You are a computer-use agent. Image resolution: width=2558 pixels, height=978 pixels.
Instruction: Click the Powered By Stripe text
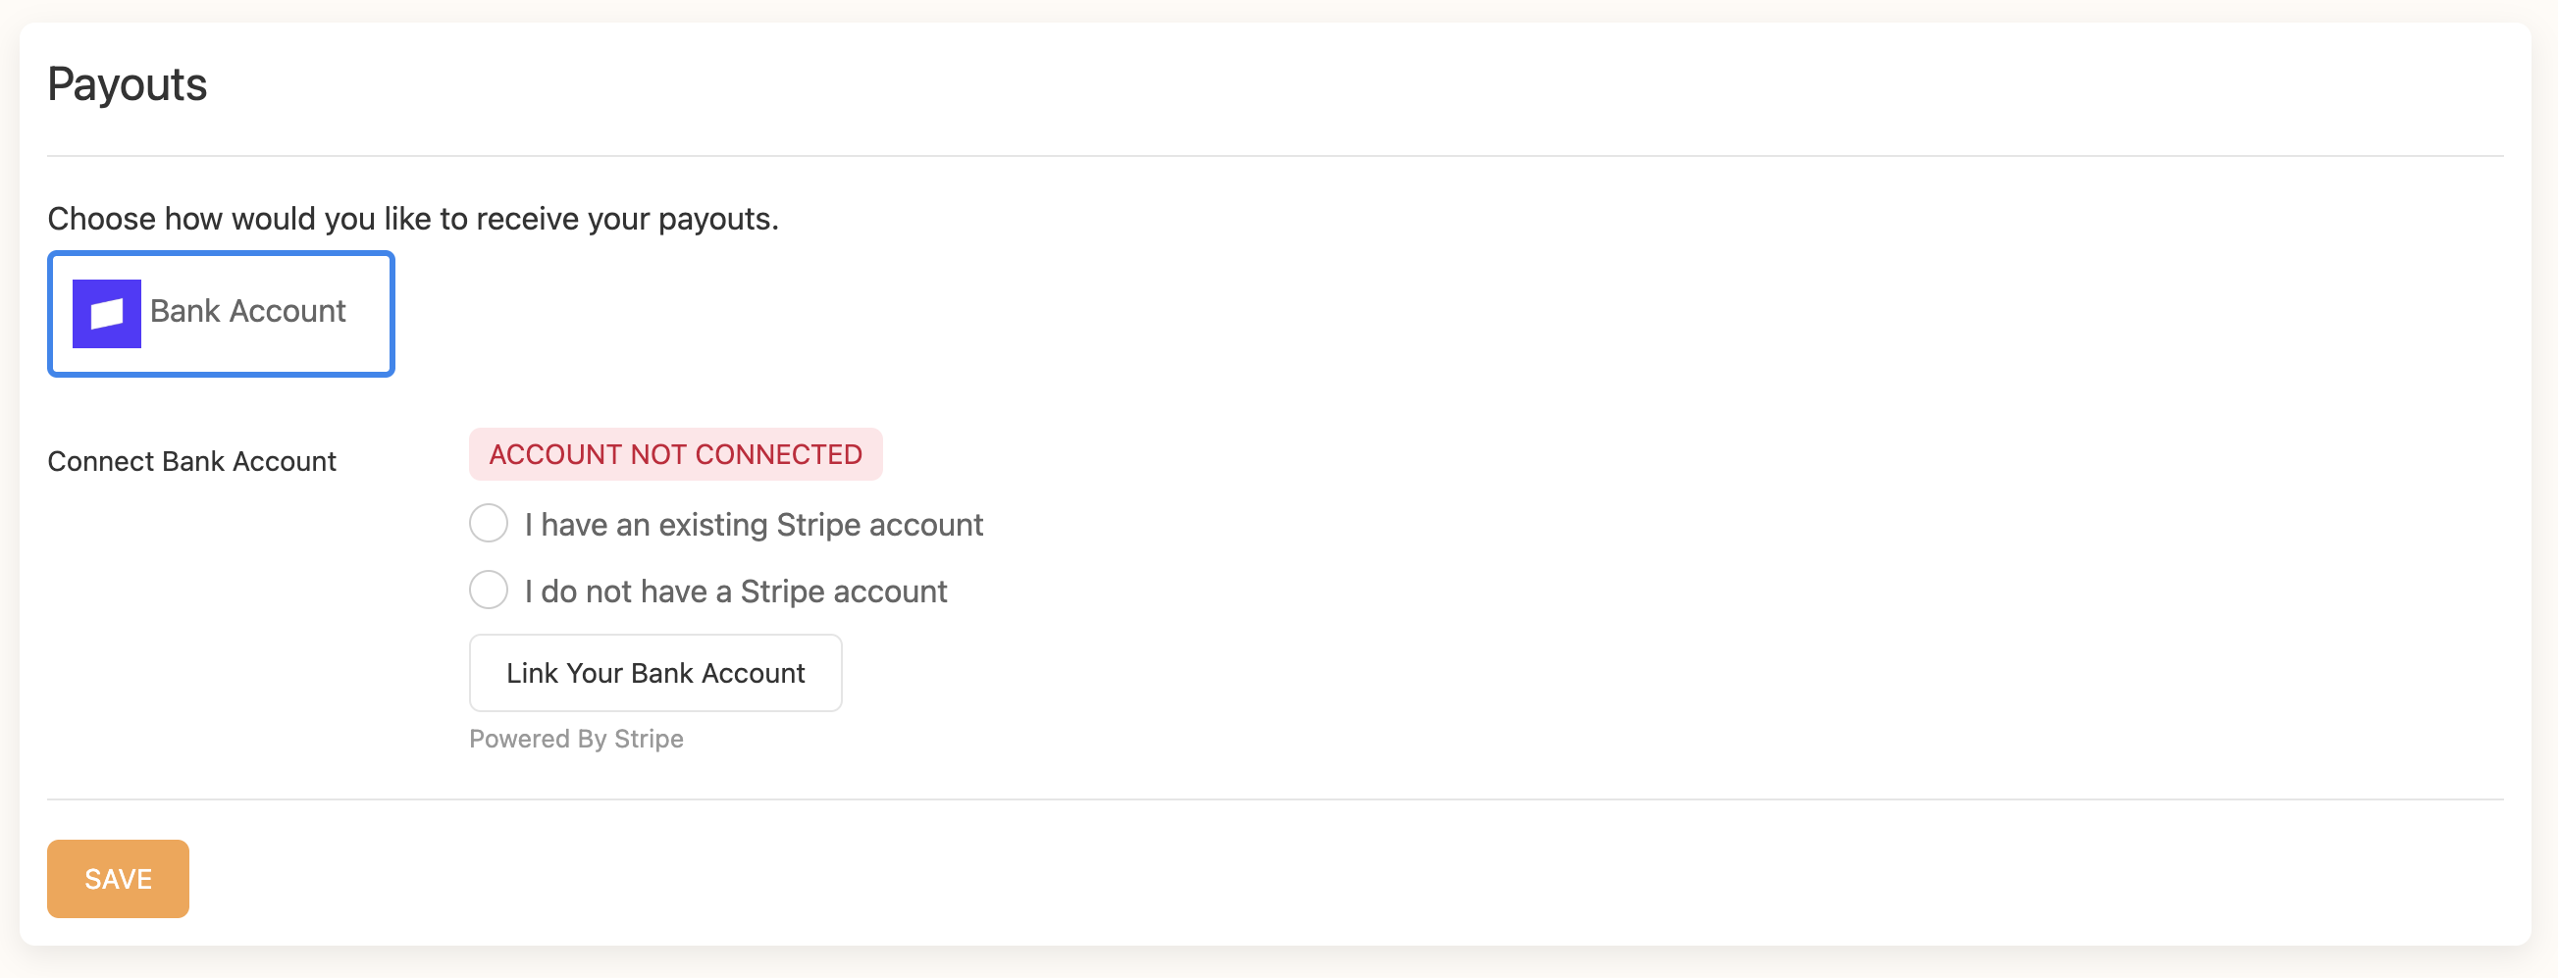pyautogui.click(x=576, y=739)
